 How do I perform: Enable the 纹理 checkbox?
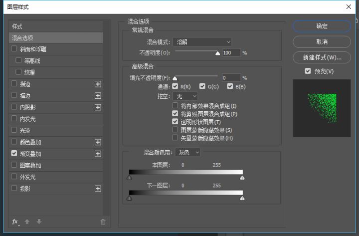tap(18, 72)
